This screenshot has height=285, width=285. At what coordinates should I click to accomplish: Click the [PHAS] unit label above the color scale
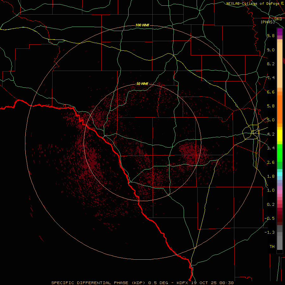click(x=268, y=22)
